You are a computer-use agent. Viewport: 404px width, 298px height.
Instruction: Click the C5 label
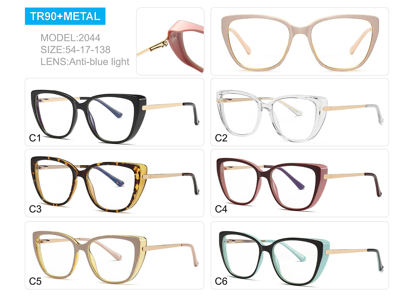point(35,281)
